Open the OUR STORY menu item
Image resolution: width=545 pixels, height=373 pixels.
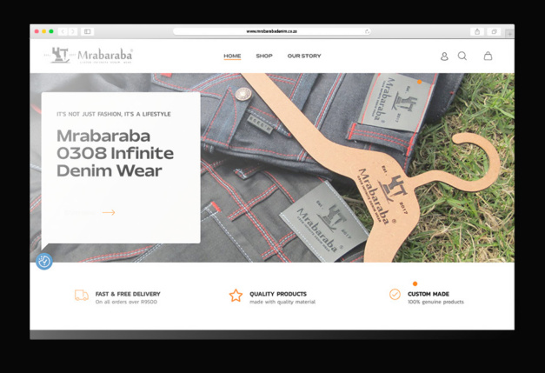[x=304, y=56]
